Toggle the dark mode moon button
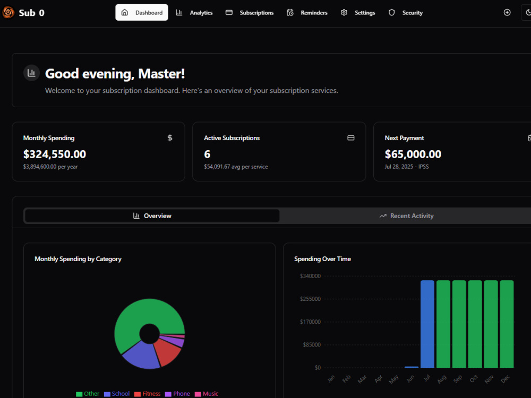The width and height of the screenshot is (531, 398). point(527,13)
